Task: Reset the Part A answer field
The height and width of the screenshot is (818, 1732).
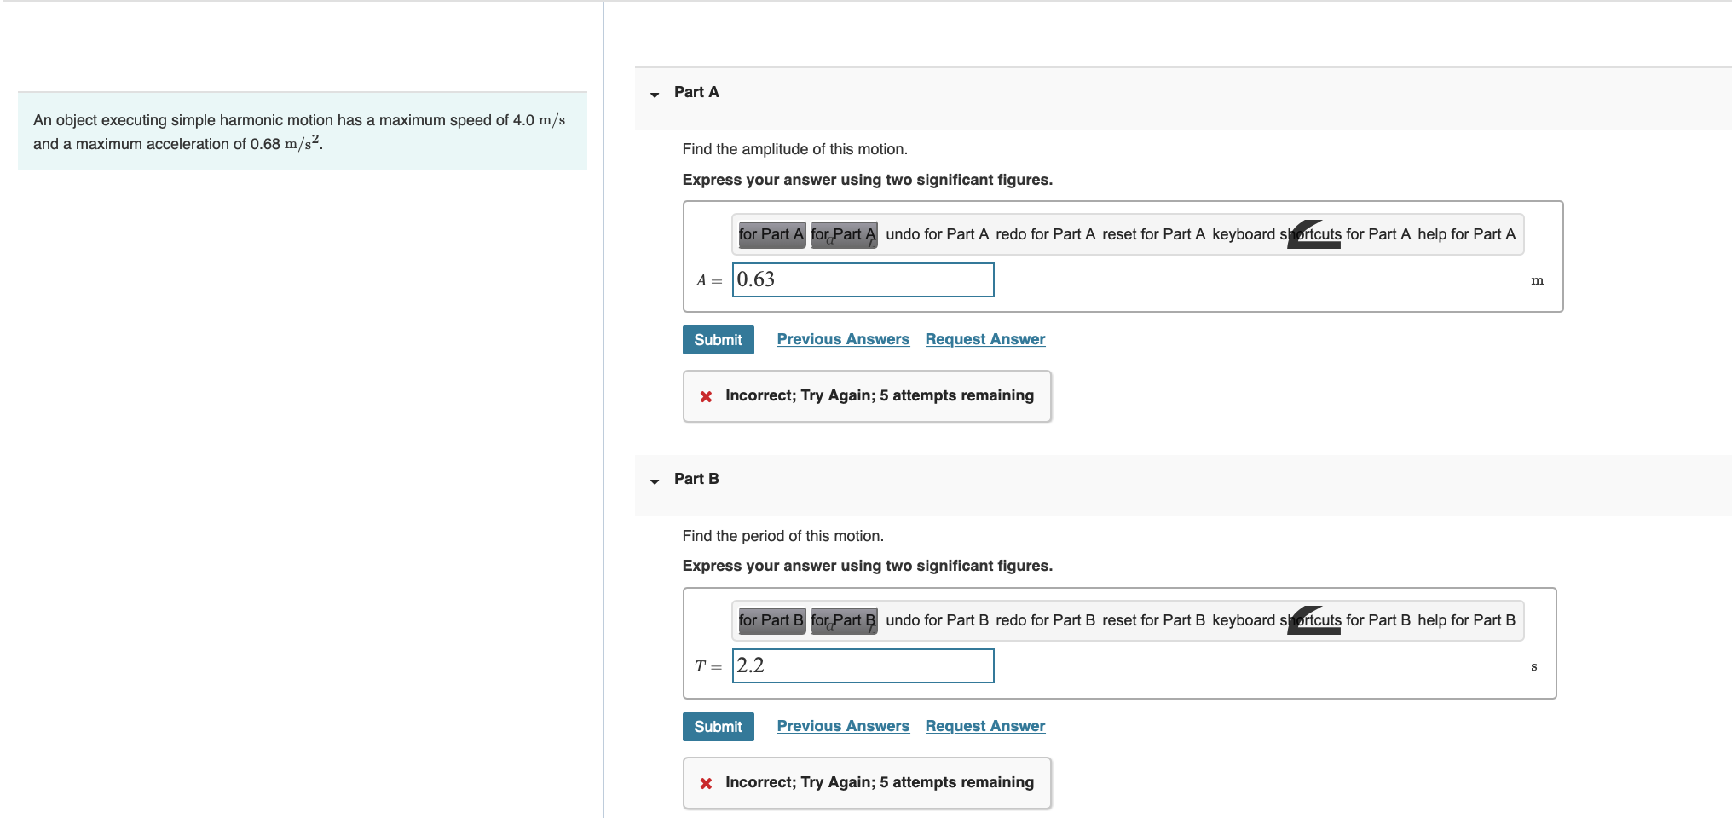Action: click(x=1152, y=234)
